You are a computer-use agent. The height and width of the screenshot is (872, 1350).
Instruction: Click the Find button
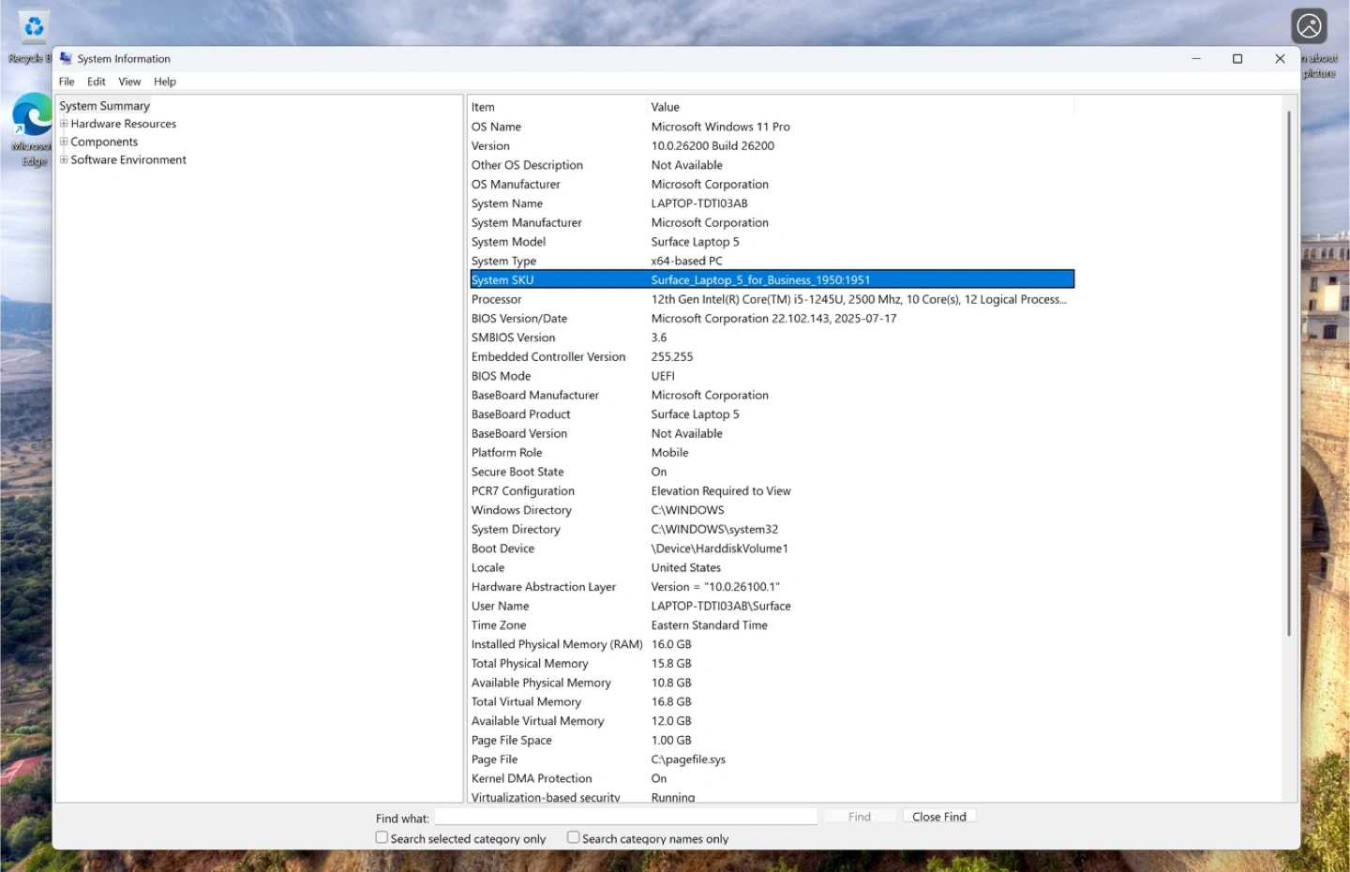(x=859, y=817)
